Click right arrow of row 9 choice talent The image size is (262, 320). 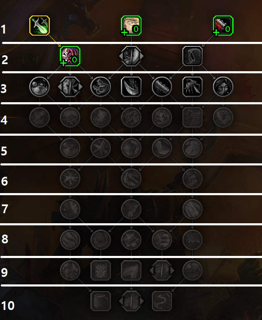172,271
